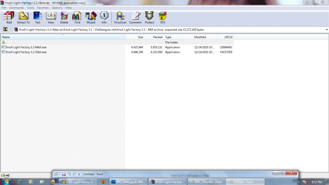Image resolution: width=329 pixels, height=185 pixels.
Task: Switch to Photoshop IMG_9444.jpg taskbar window
Action: tap(129, 182)
